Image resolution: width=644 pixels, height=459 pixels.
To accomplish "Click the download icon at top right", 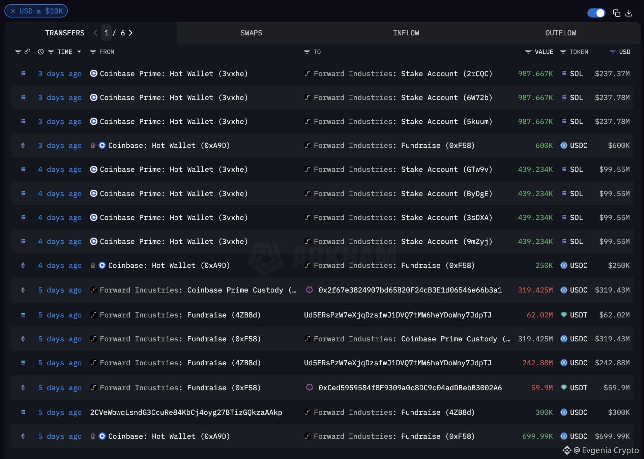I will (x=629, y=13).
